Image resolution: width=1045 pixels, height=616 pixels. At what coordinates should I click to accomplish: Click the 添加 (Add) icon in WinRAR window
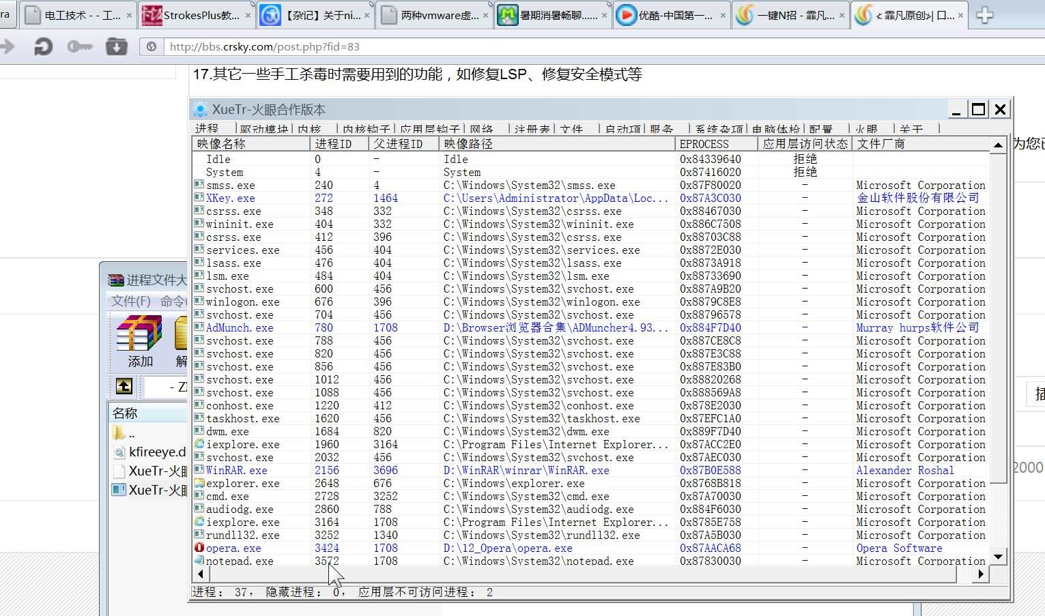[x=140, y=341]
